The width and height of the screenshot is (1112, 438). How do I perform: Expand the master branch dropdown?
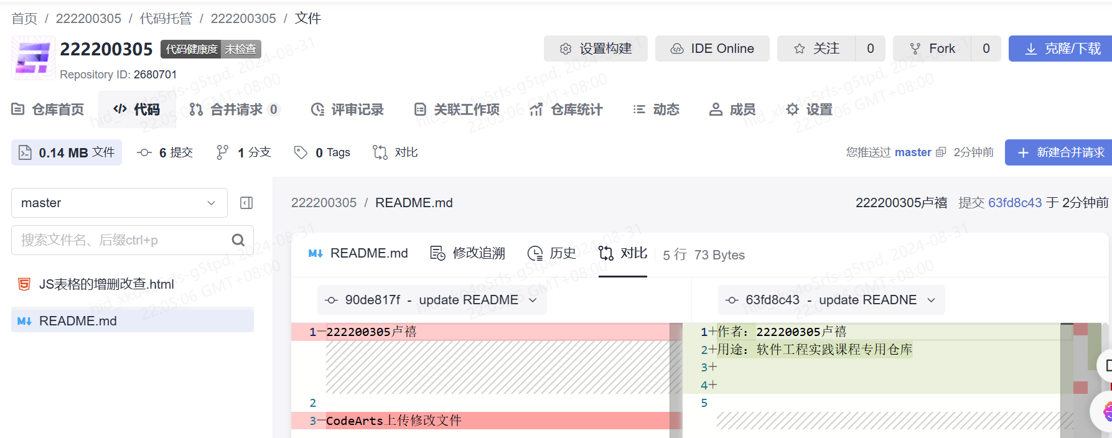[119, 203]
